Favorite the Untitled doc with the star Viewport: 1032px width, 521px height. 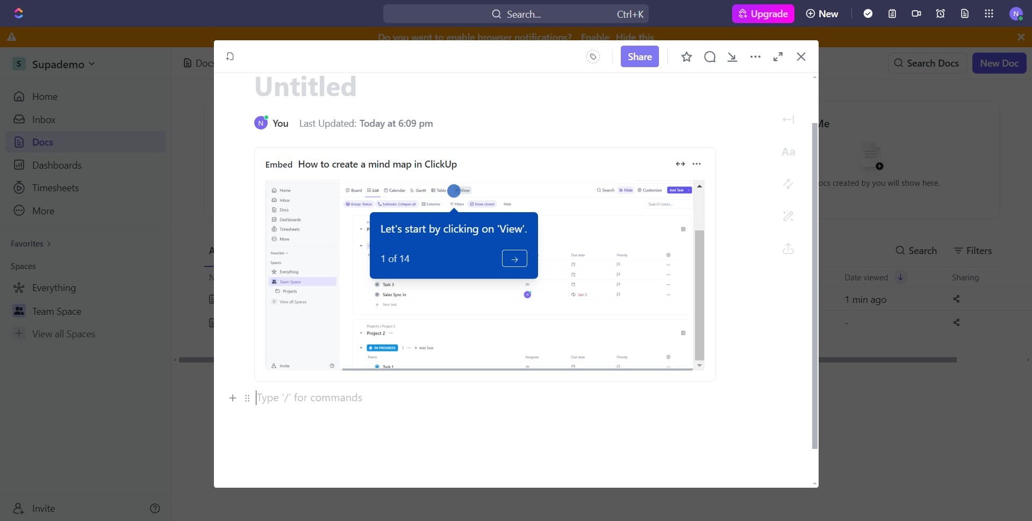(686, 56)
